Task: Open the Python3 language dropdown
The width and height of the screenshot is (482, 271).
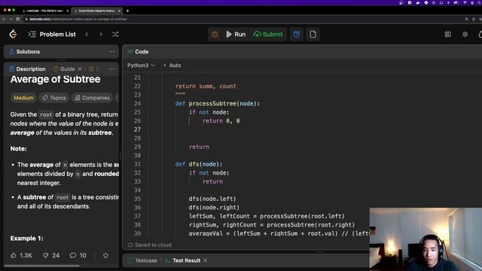Action: 141,65
